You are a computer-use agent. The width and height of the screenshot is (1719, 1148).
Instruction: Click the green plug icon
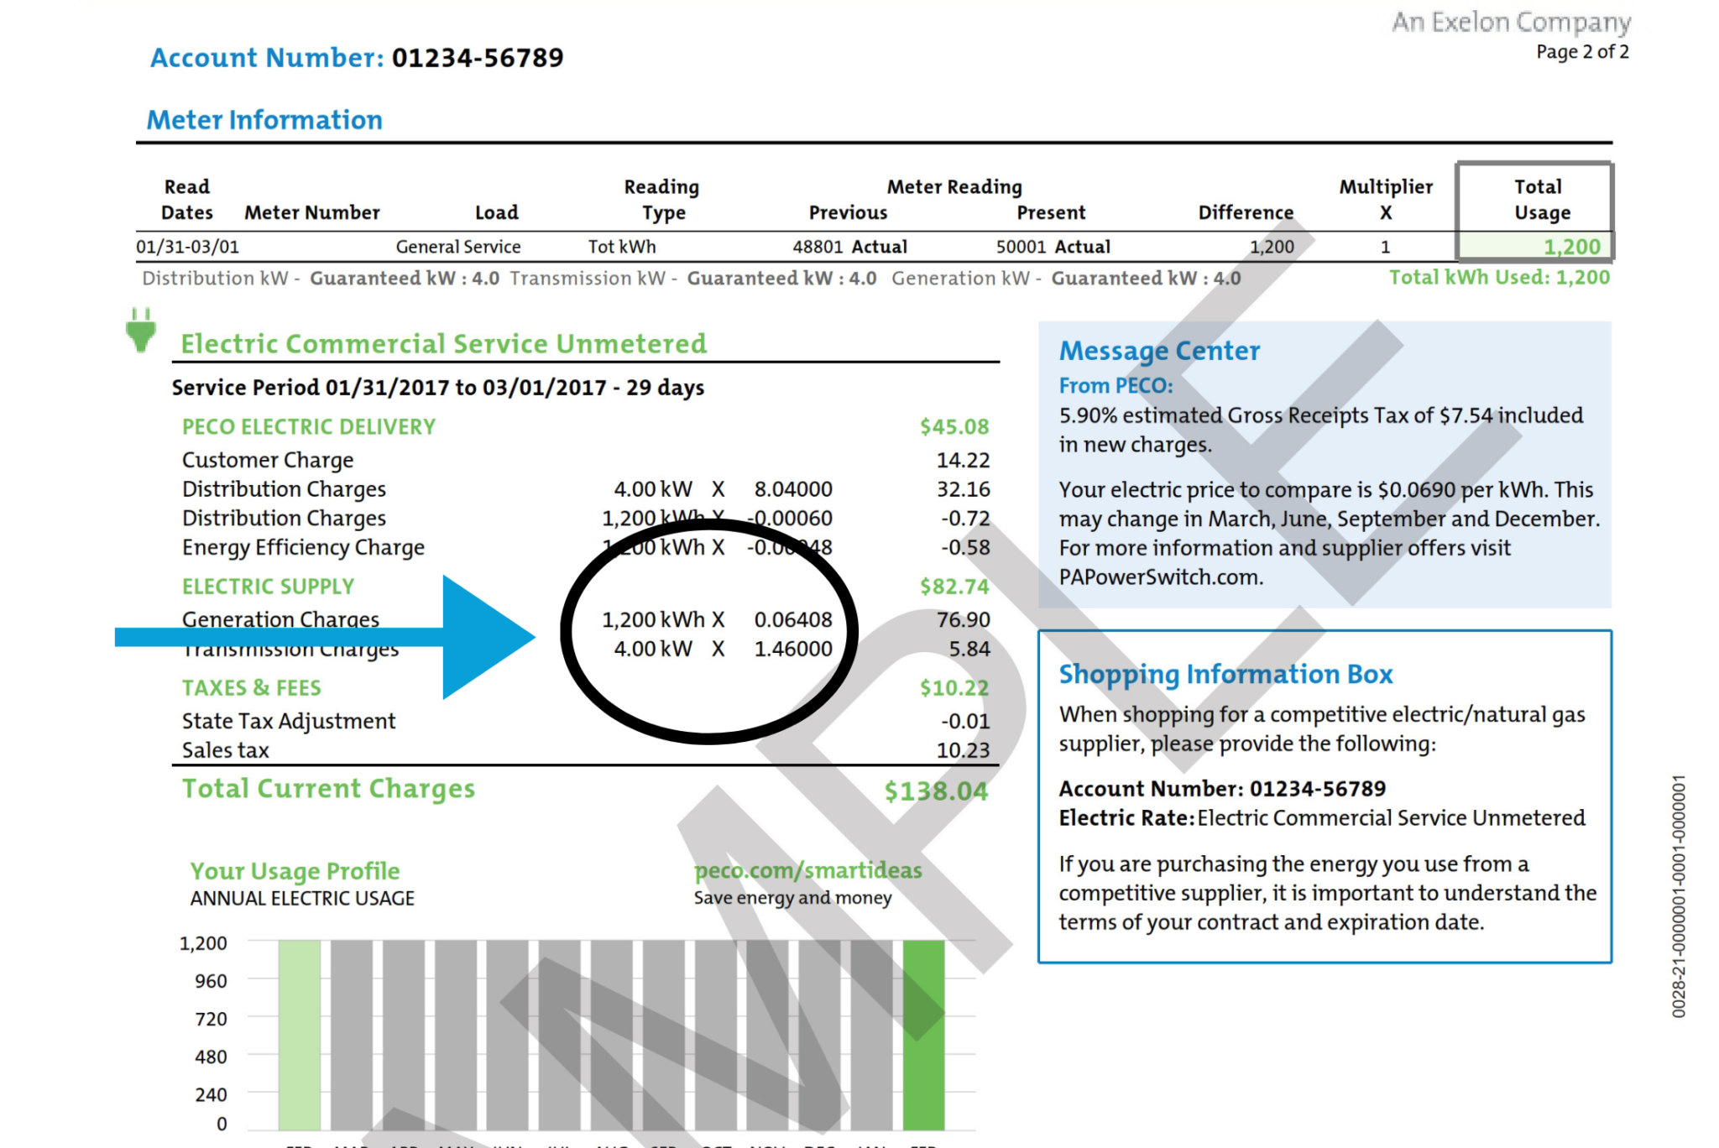point(141,330)
